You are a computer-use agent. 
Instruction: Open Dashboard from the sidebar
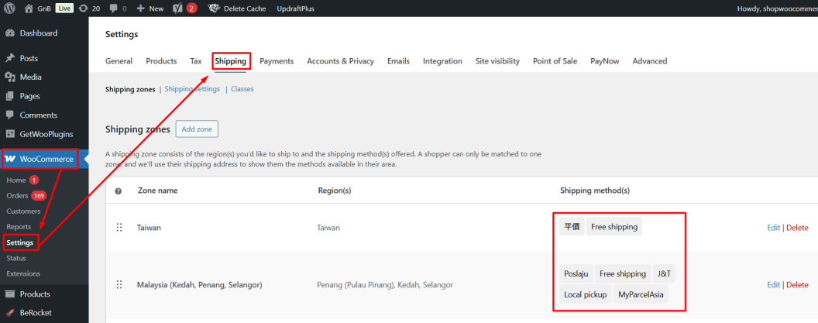pyautogui.click(x=38, y=33)
